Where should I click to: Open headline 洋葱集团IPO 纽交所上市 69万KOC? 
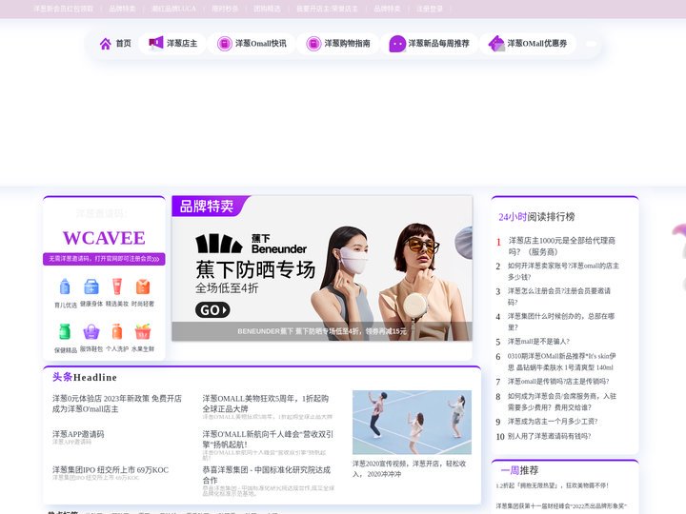[x=111, y=470]
